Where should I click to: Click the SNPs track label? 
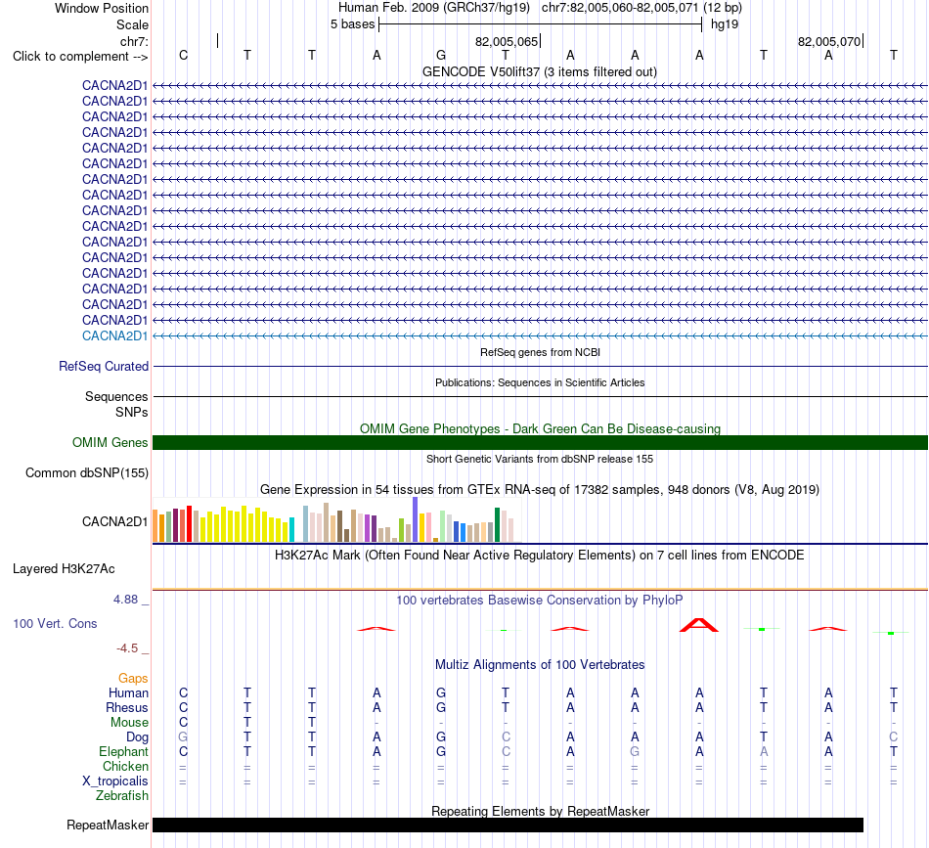point(132,412)
